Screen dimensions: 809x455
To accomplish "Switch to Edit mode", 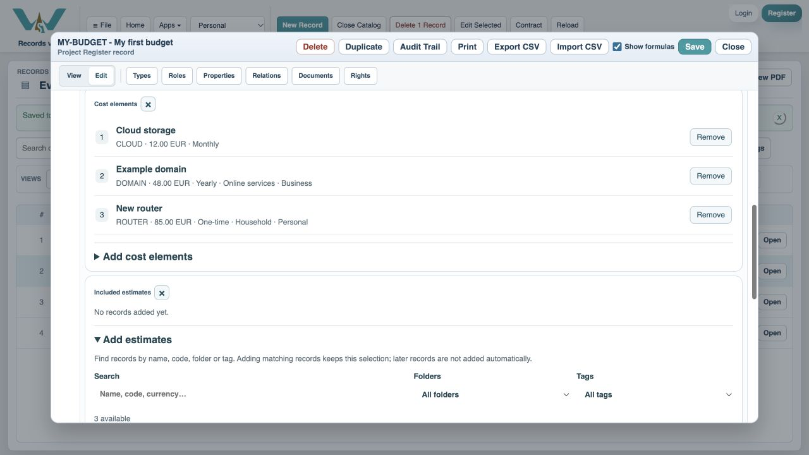I will click(101, 76).
